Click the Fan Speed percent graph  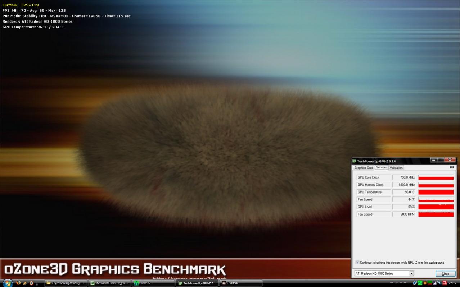pos(436,199)
